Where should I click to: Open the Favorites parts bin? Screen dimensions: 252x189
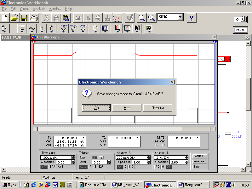5,29
